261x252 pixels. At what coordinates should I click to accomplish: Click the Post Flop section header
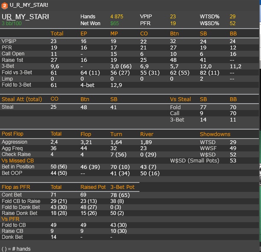tap(12, 134)
